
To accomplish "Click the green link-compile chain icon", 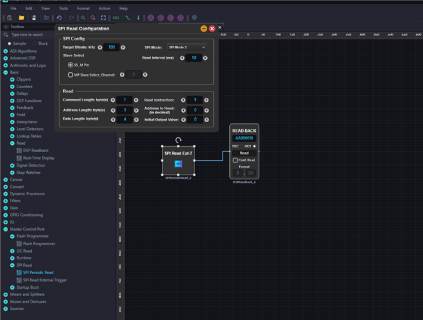I will pyautogui.click(x=116, y=18).
